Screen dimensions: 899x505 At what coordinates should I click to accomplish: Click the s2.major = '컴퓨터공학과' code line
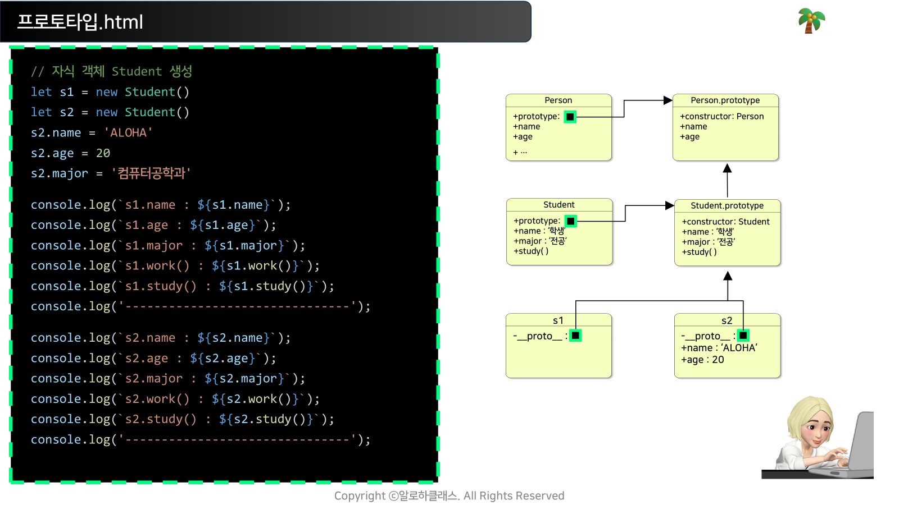(x=111, y=173)
